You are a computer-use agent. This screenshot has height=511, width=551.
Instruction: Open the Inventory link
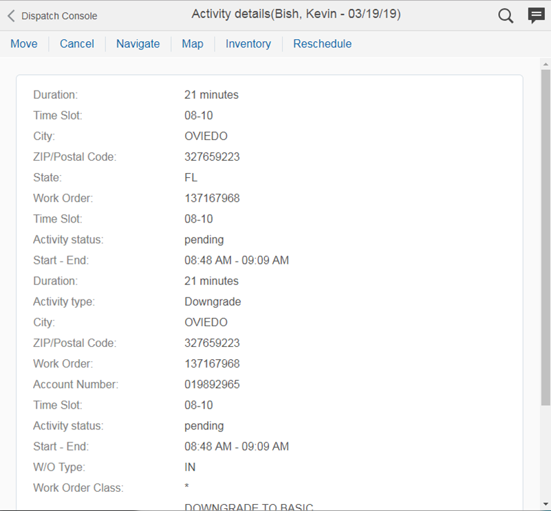248,44
